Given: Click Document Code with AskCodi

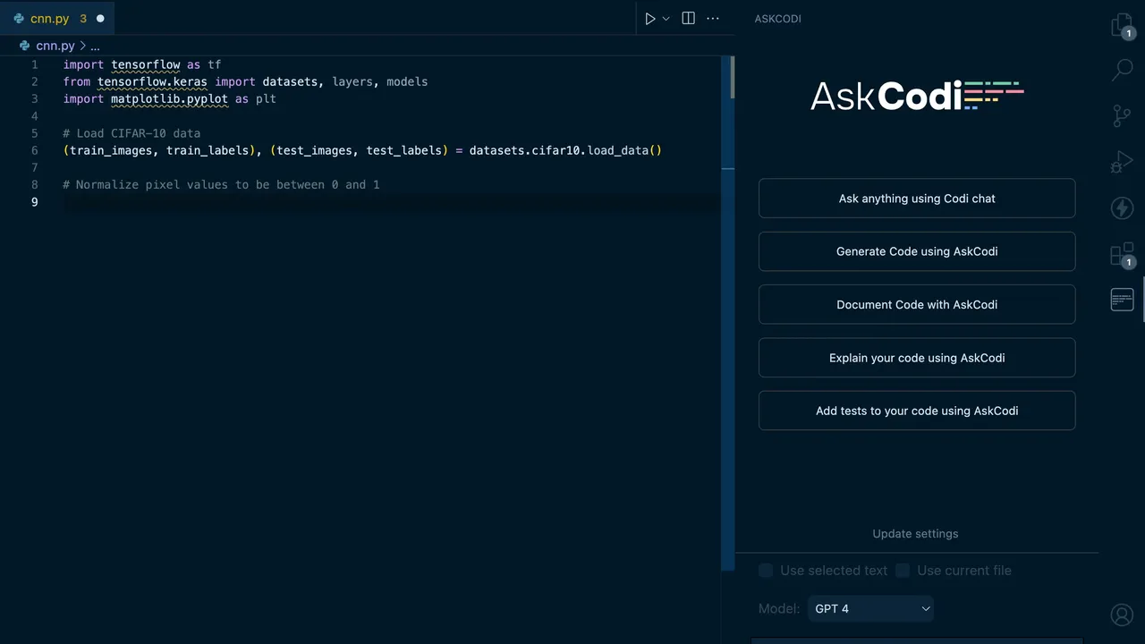Looking at the screenshot, I should pos(917,304).
